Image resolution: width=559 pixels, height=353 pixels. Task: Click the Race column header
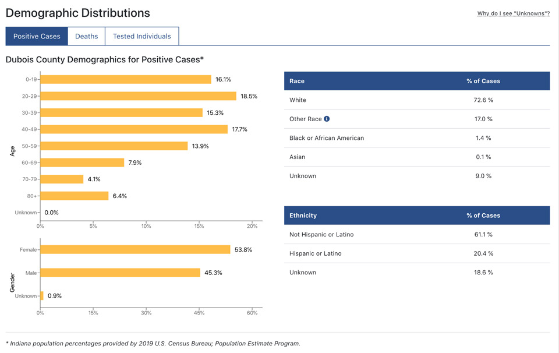click(297, 81)
